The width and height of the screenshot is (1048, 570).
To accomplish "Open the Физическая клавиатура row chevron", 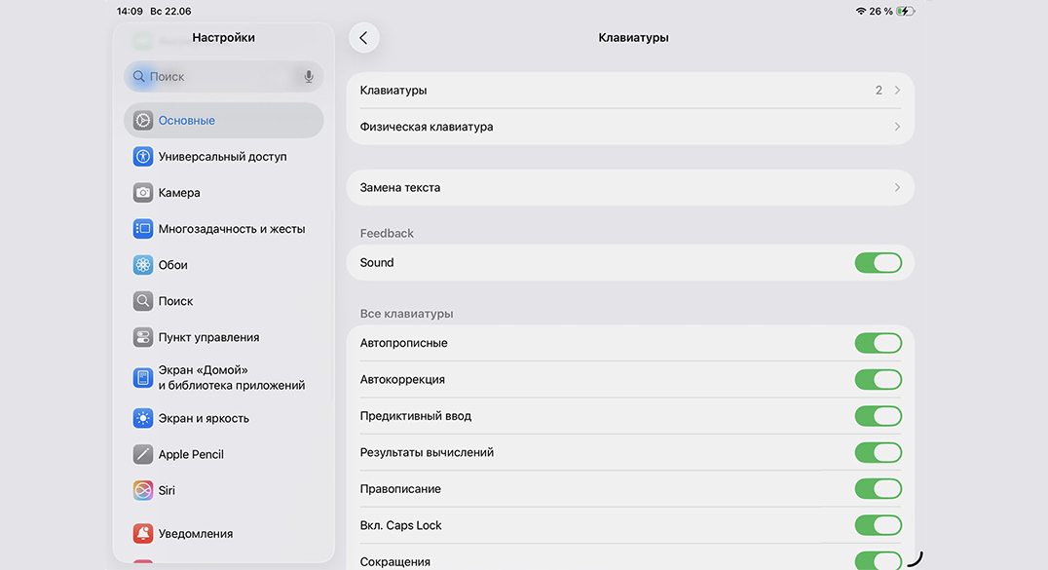I will 897,127.
